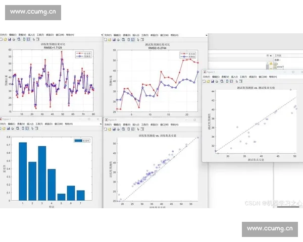Open 帮助(H) menu in bar chart figure window
303x242 pixels.
[69, 124]
